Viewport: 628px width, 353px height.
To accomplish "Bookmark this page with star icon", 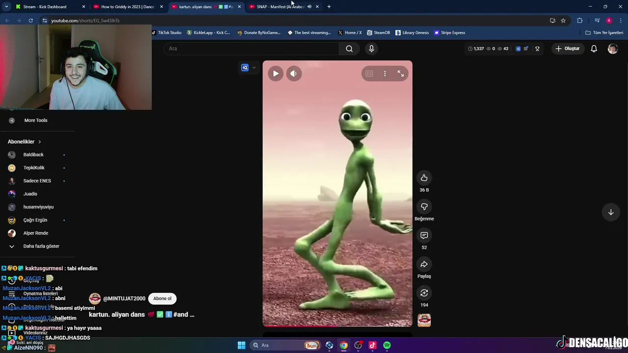I will [563, 21].
